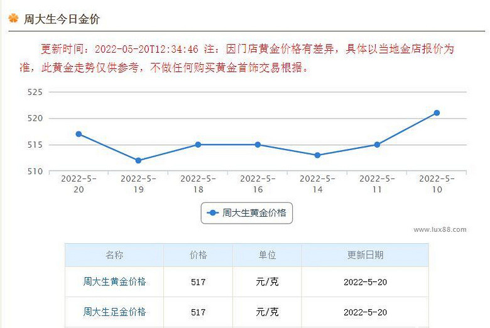Click price 517 in 周大生足金价格 row

point(198,312)
